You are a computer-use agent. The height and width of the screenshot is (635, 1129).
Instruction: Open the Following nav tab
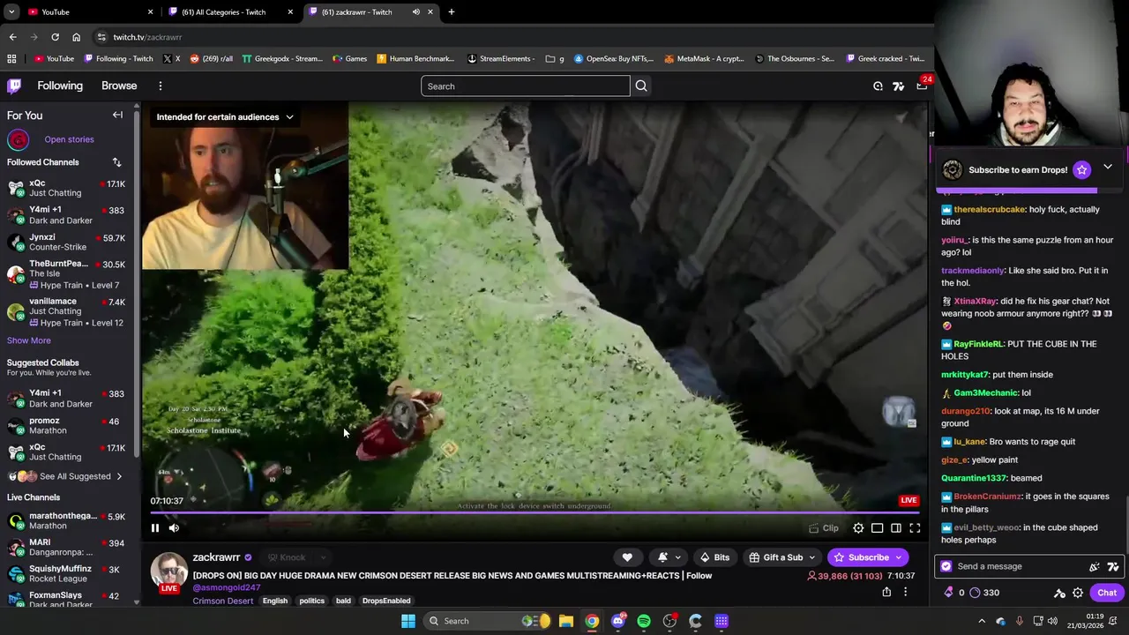[60, 86]
